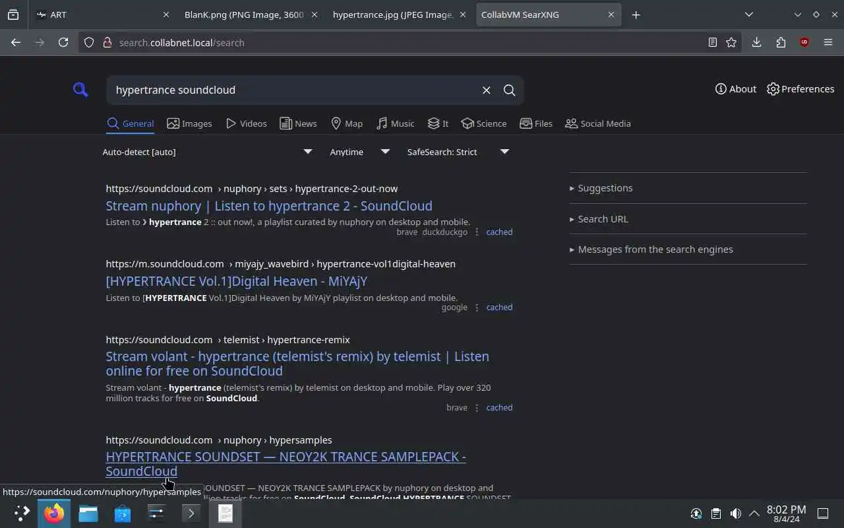Open cached link for nuphory hypertrance 2
Image resolution: width=844 pixels, height=528 pixels.
[499, 232]
